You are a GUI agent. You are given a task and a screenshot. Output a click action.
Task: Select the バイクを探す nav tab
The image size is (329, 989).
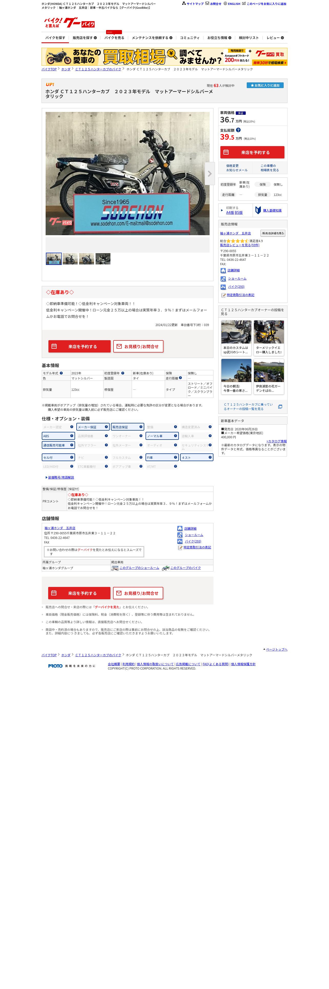[x=55, y=38]
